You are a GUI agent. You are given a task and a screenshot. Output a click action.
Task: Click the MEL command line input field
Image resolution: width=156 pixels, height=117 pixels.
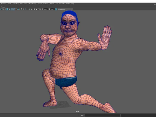click(103, 115)
